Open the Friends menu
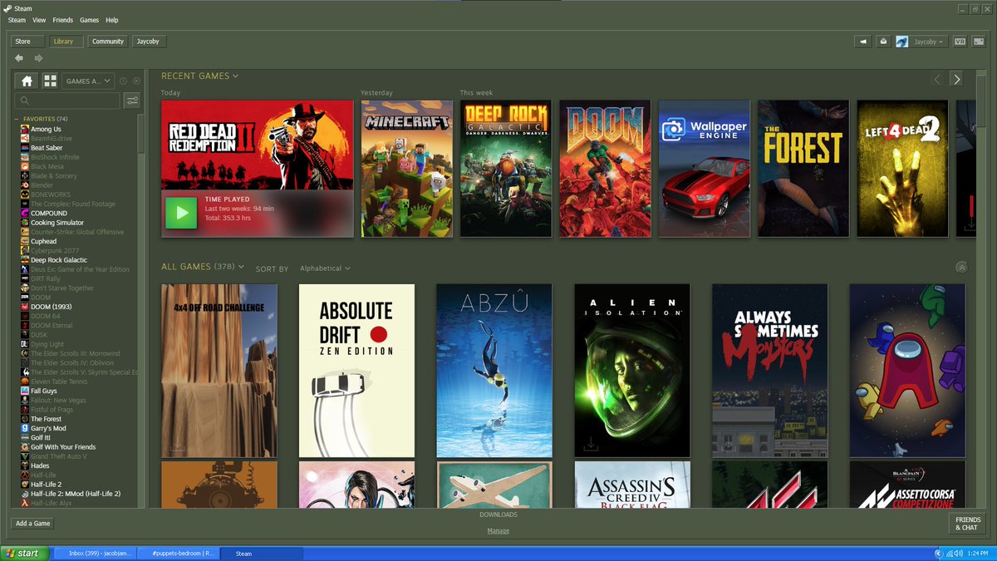Viewport: 997px width, 561px height. 63,20
